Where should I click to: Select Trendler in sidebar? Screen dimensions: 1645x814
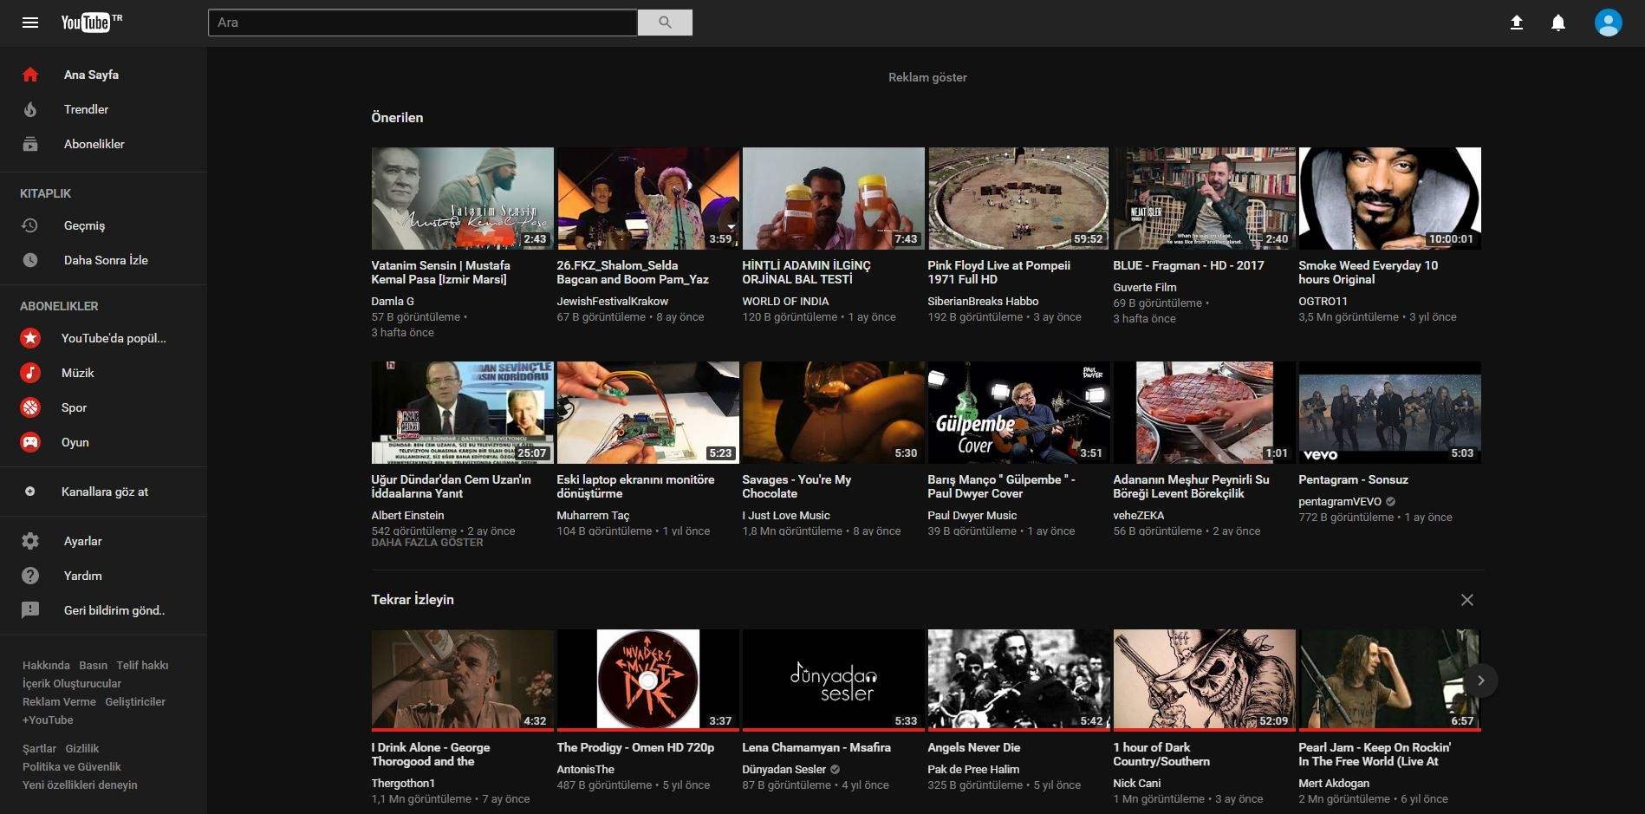(86, 109)
